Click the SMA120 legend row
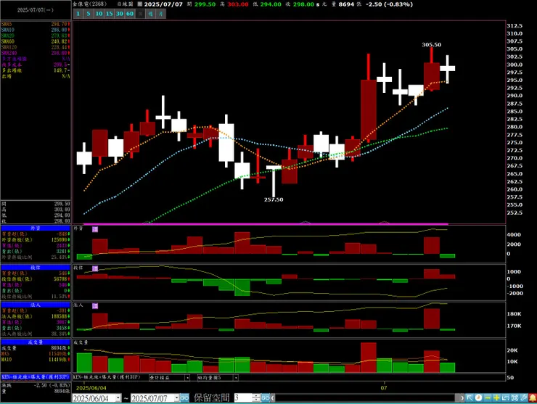This screenshot has height=404, width=537. click(36, 47)
